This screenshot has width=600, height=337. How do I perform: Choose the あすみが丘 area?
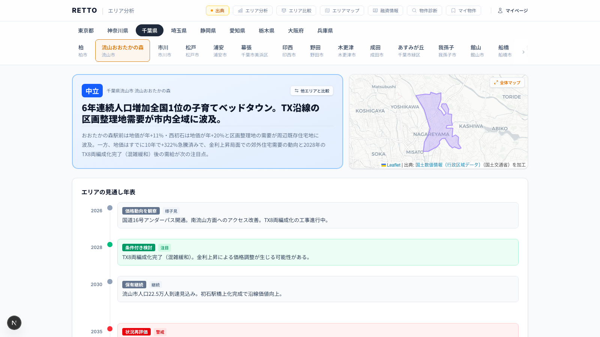[411, 51]
